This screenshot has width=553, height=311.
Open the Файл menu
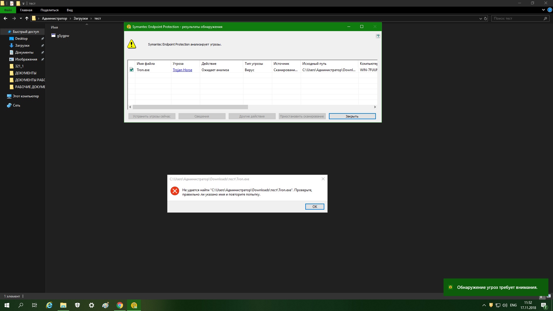(8, 10)
